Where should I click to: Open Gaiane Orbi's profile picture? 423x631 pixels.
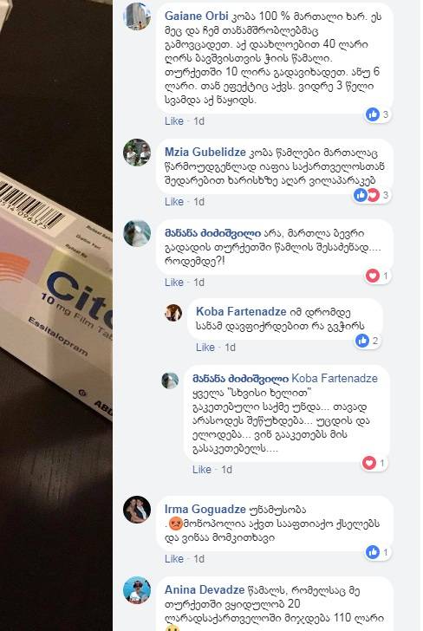[137, 16]
